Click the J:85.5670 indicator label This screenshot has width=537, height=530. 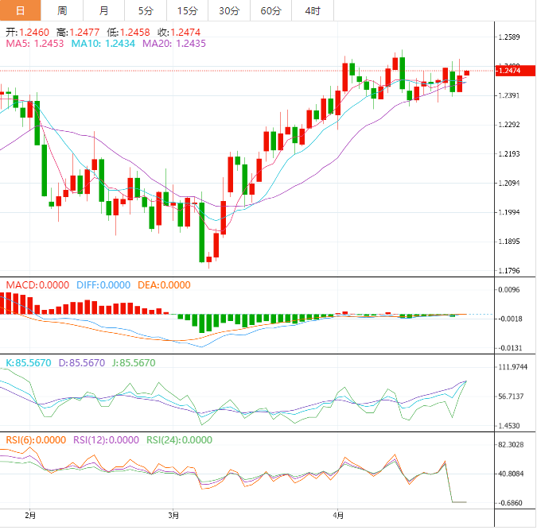coord(134,362)
